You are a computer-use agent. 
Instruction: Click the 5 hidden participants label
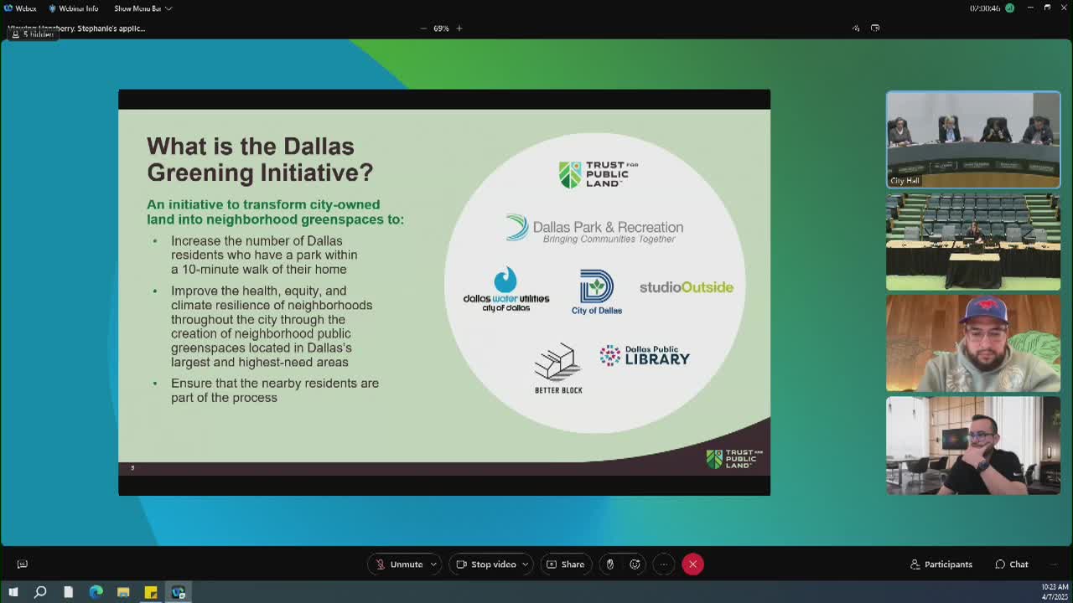click(34, 34)
